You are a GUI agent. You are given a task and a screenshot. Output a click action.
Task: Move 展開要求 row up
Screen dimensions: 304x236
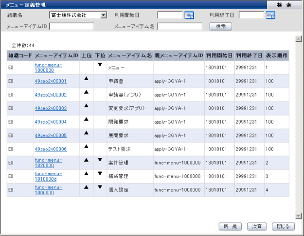pyautogui.click(x=86, y=133)
